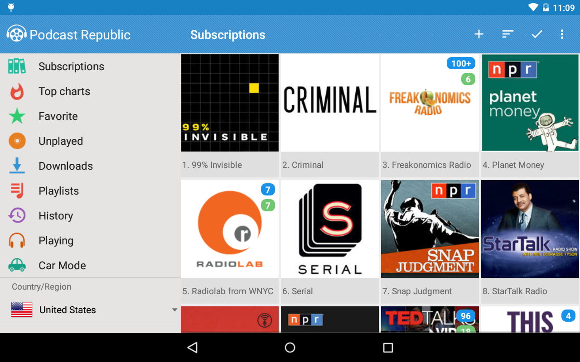This screenshot has height=362, width=580.
Task: Click the '8. StarTalk Radio' label
Action: coord(515,291)
